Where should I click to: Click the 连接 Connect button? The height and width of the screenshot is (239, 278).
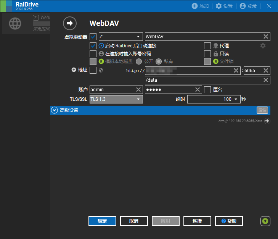(197, 221)
